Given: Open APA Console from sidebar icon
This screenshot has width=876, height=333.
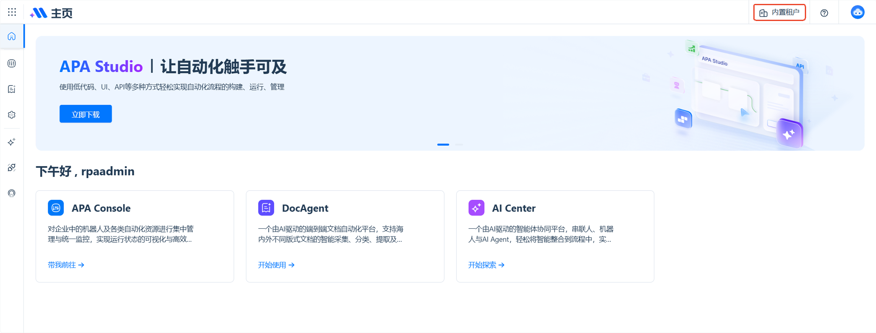Looking at the screenshot, I should 12,64.
